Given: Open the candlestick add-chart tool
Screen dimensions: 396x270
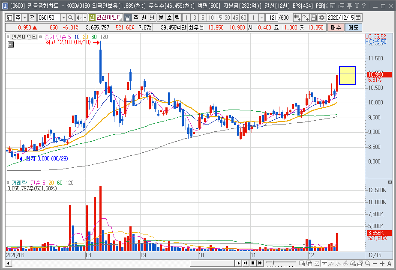Looking at the screenshot, I should pos(297,18).
